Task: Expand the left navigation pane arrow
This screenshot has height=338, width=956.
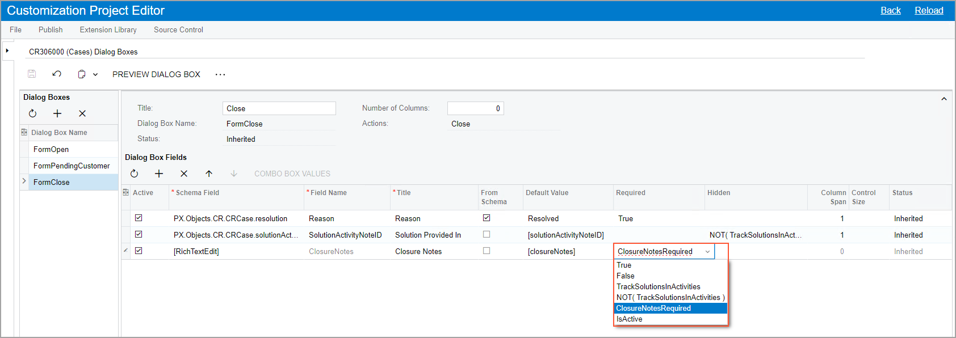Action: [7, 51]
